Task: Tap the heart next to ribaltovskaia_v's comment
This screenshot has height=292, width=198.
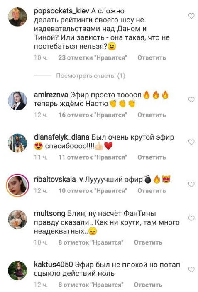Action: click(191, 185)
